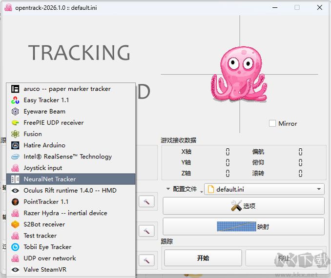Image resolution: width=331 pixels, height=278 pixels.
Task: Click the Y轴 label
Action: tap(186, 162)
